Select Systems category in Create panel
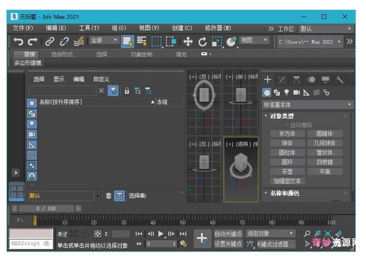366x256 pixels. pyautogui.click(x=326, y=93)
